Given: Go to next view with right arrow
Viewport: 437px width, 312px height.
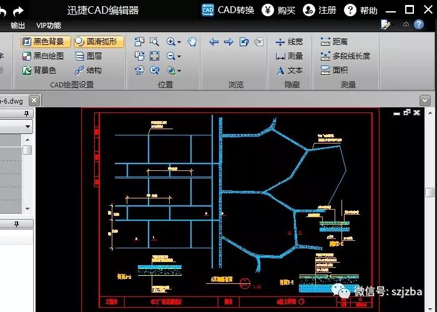Looking at the screenshot, I should pyautogui.click(x=228, y=42).
